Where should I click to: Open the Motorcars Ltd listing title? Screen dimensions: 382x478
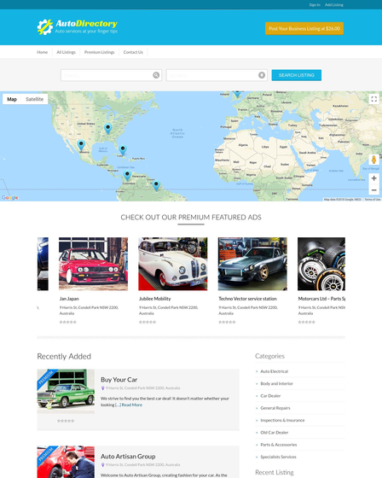321,299
